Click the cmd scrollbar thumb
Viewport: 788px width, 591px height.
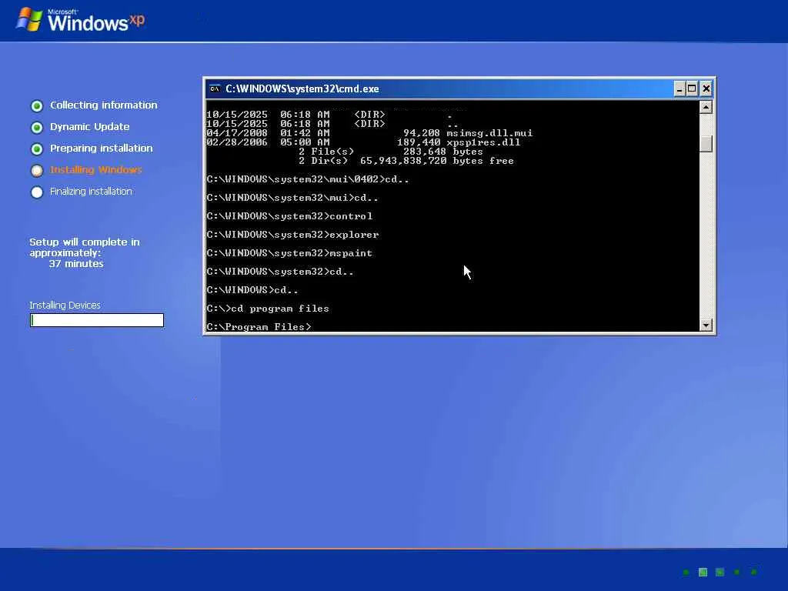click(706, 144)
